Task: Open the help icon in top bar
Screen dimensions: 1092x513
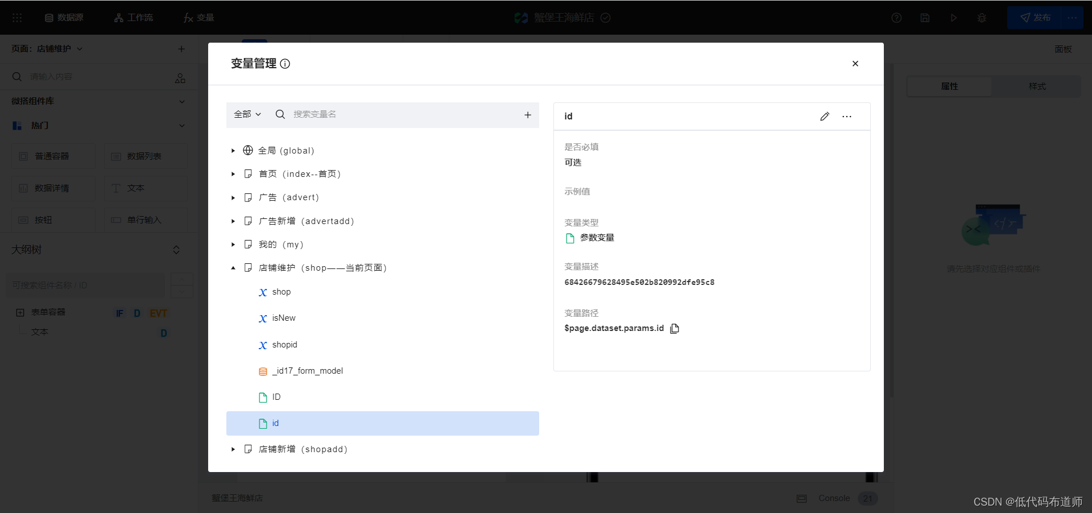Action: click(896, 18)
